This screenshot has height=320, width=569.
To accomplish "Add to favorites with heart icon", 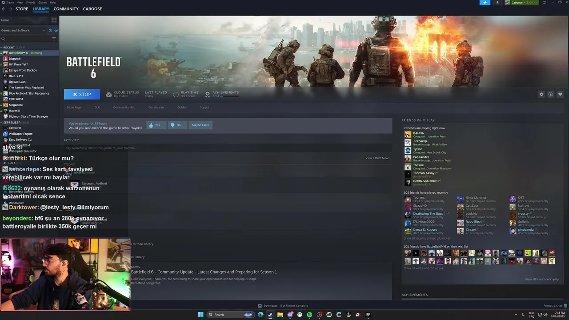I will click(560, 94).
